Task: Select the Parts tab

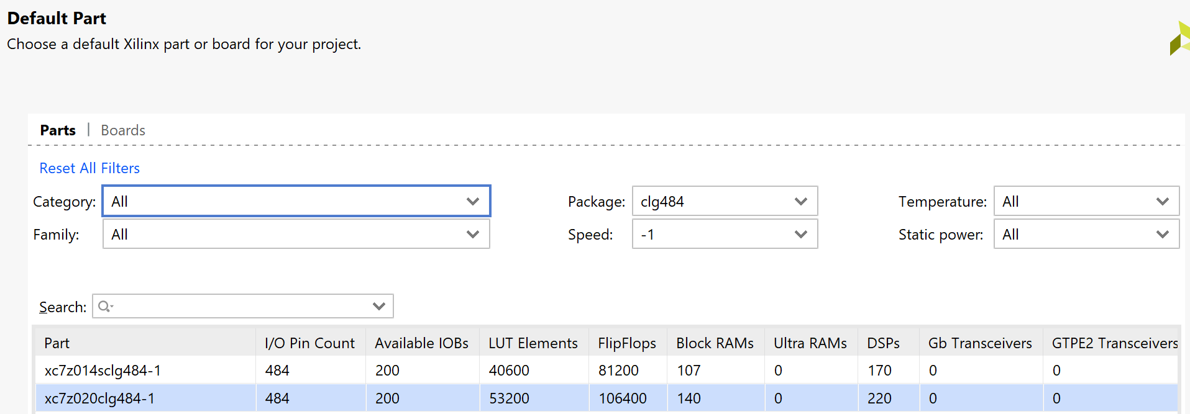Action: (x=58, y=130)
